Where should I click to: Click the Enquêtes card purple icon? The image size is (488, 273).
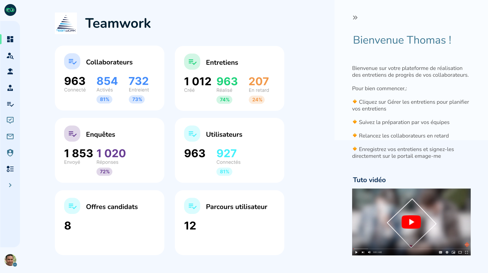(72, 134)
